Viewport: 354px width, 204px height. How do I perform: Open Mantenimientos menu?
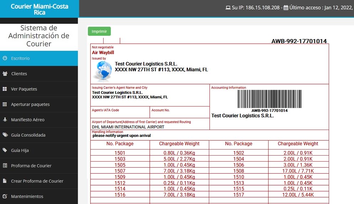[x=39, y=196]
